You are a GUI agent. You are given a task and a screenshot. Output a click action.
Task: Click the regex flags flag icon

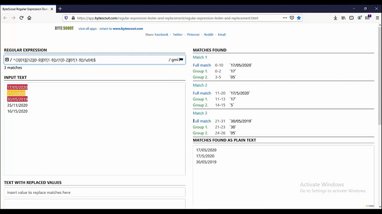point(181,59)
